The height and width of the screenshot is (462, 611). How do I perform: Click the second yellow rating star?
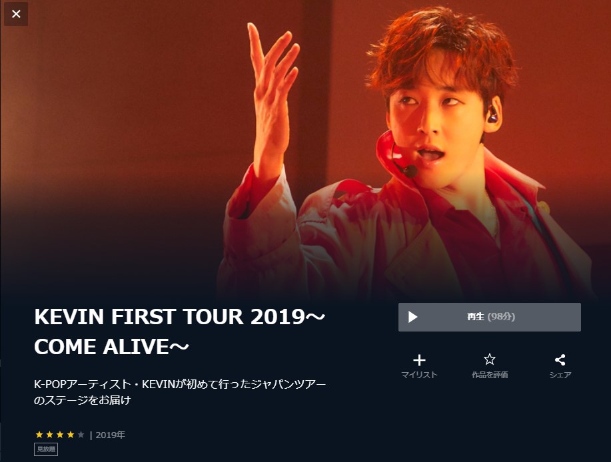49,434
